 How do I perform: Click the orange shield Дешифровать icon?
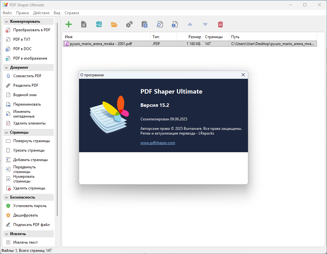(x=8, y=215)
